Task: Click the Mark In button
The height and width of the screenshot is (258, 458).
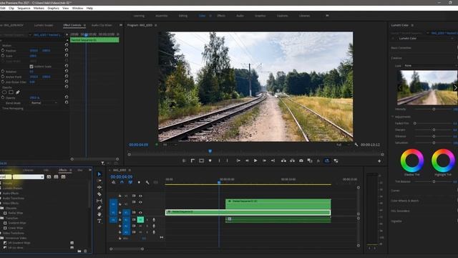Action: (x=219, y=161)
